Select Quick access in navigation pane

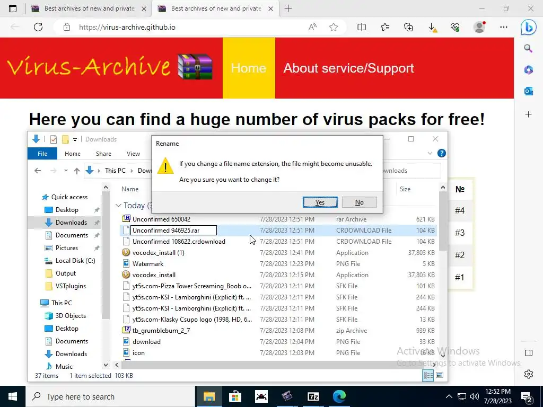pyautogui.click(x=69, y=197)
